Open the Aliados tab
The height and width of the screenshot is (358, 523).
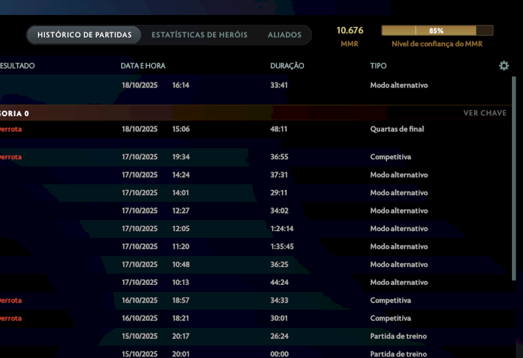coord(284,35)
